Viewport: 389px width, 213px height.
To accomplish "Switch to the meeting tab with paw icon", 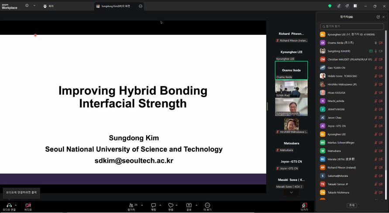I will [48, 6].
